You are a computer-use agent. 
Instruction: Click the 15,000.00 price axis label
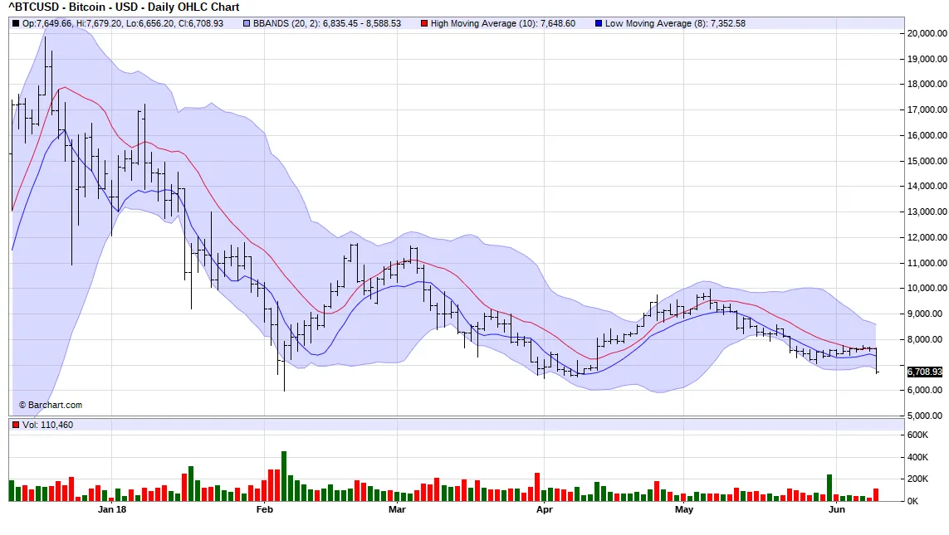point(927,161)
